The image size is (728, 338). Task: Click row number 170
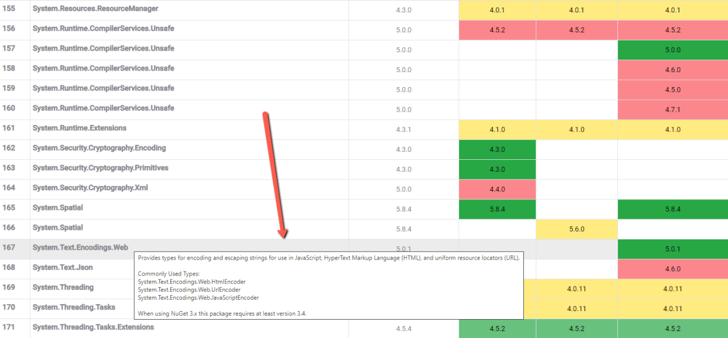[x=9, y=308]
